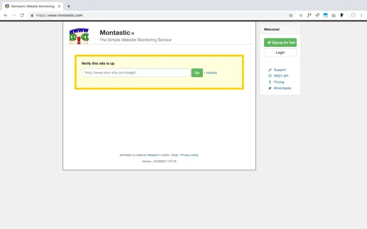Screen dimensions: 367x229
Task: Click the green Go button
Action: coord(197,73)
